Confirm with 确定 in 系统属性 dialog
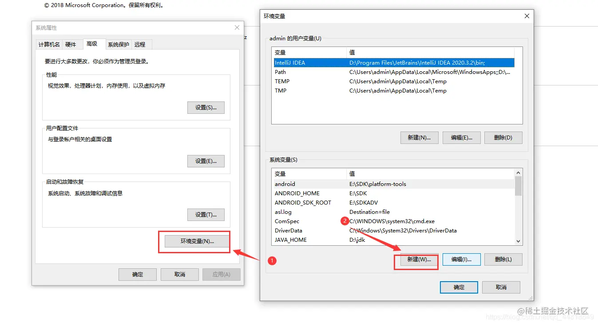The width and height of the screenshot is (598, 325). click(138, 275)
